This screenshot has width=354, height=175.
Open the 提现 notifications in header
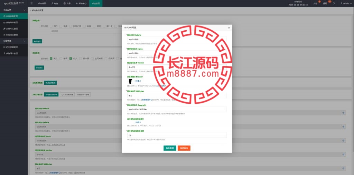325,3
